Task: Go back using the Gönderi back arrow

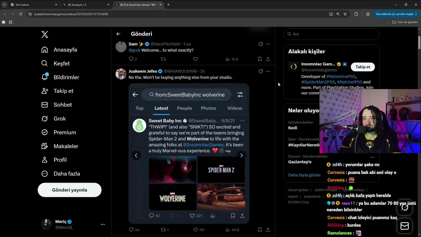Action: click(x=118, y=34)
